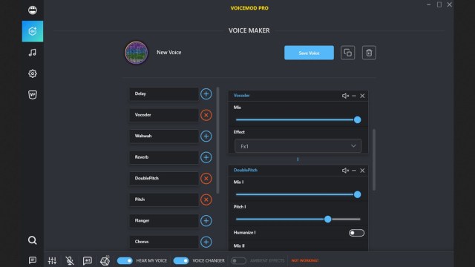This screenshot has width=475, height=267.
Task: Mute the DoublePitch effect panel
Action: (345, 171)
